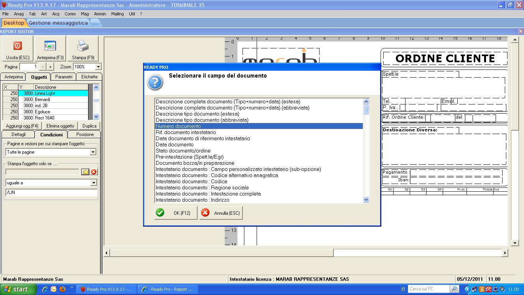The image size is (524, 295).
Task: Select the Anteprima tab in the editor panel
Action: [13, 77]
